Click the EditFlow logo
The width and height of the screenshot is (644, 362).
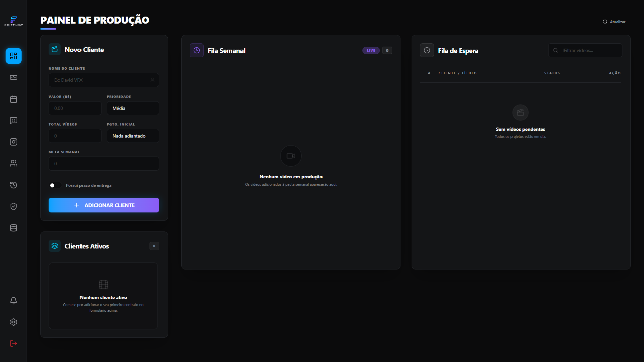click(13, 21)
